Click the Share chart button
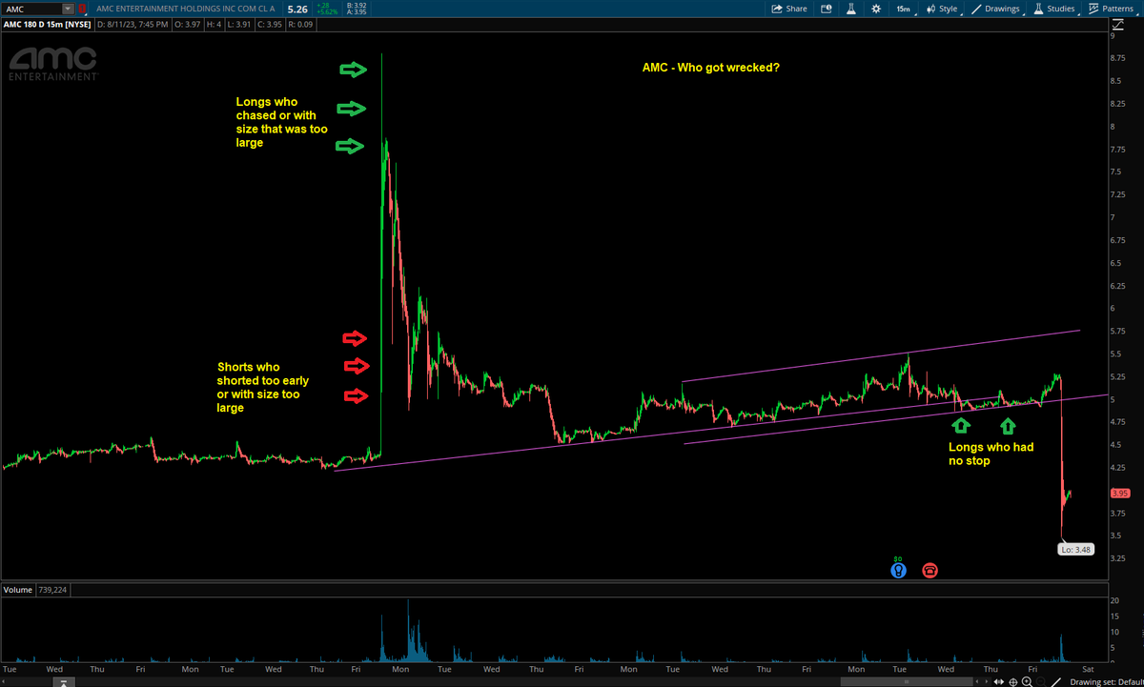This screenshot has height=687, width=1144. click(789, 9)
